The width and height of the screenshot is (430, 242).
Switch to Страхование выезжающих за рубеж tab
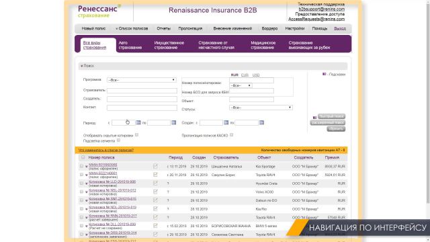pyautogui.click(x=309, y=45)
